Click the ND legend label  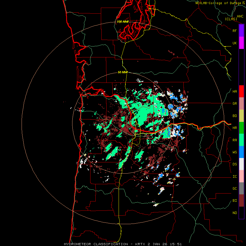click(235, 213)
